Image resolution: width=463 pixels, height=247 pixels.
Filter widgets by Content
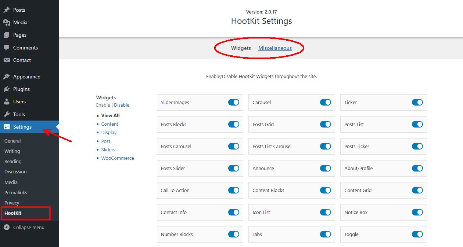[x=110, y=124]
